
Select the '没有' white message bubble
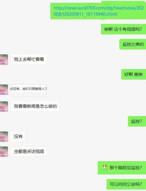click(x=18, y=136)
